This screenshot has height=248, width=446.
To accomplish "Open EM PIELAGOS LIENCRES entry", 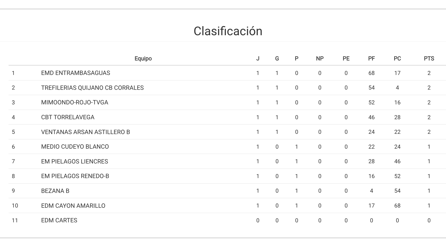I will (x=75, y=161).
